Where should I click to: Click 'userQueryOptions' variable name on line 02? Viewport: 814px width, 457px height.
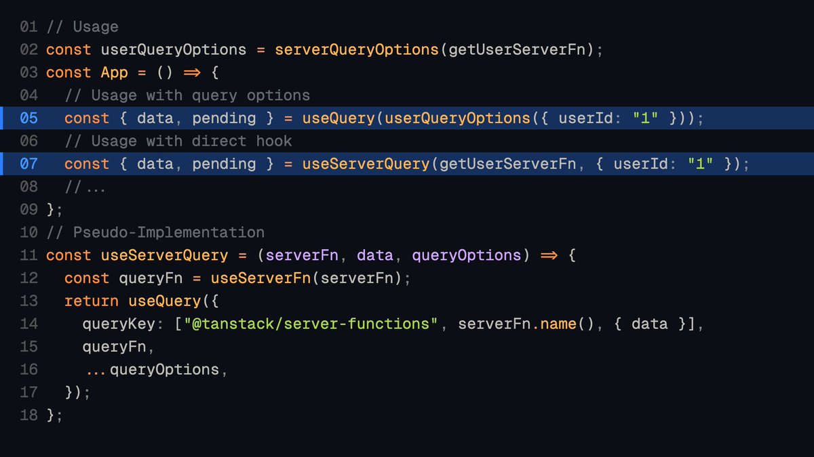coord(174,50)
